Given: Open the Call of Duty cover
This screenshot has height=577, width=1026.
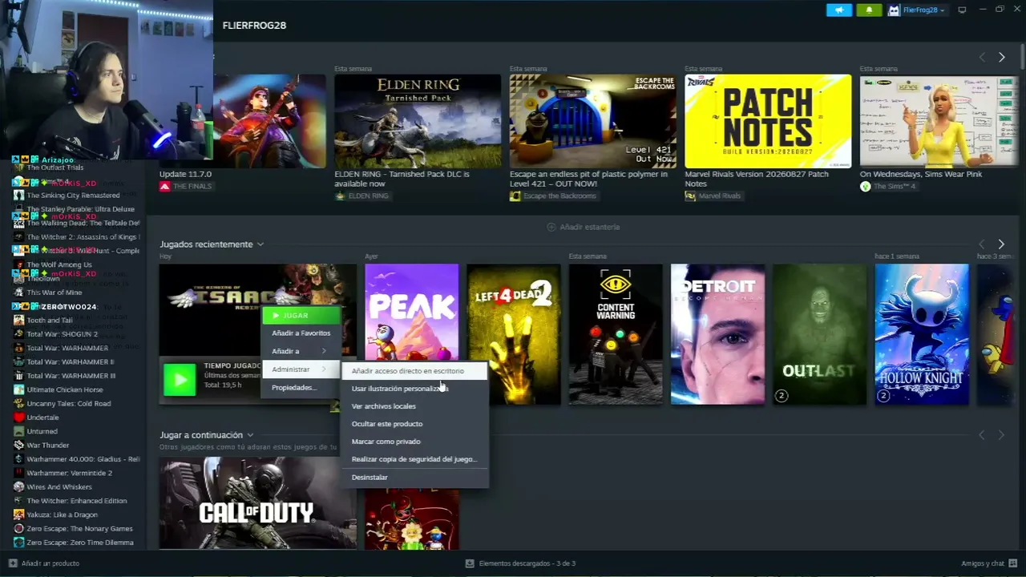Looking at the screenshot, I should click(x=258, y=503).
